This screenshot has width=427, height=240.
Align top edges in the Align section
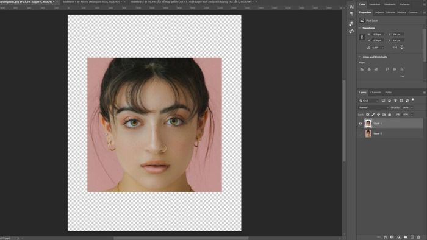click(387, 69)
